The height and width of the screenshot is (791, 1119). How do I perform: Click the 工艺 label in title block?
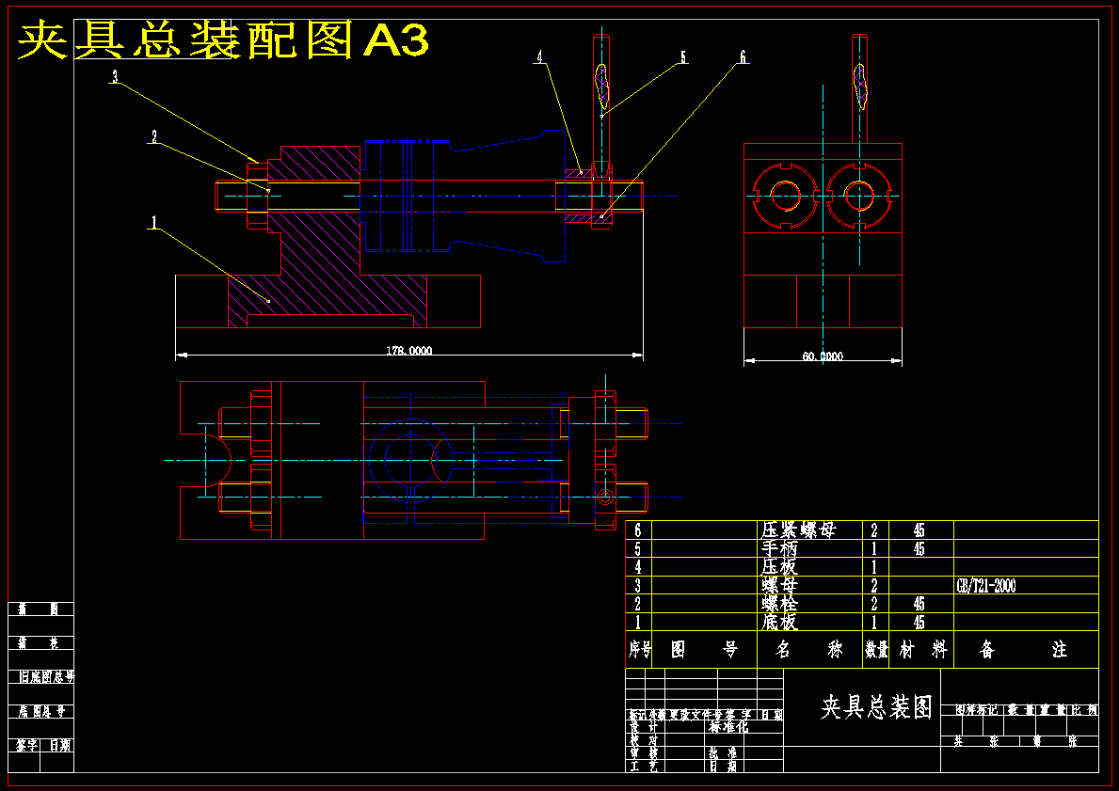pyautogui.click(x=644, y=766)
